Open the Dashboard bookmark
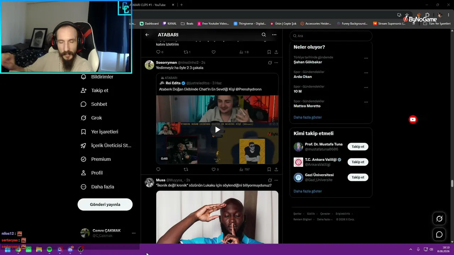 [149, 24]
